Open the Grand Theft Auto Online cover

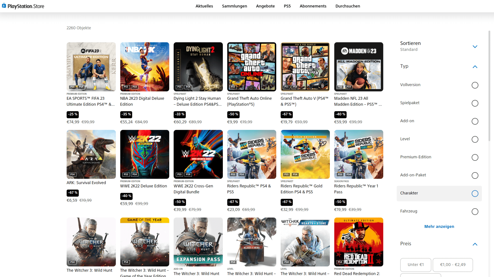click(252, 67)
